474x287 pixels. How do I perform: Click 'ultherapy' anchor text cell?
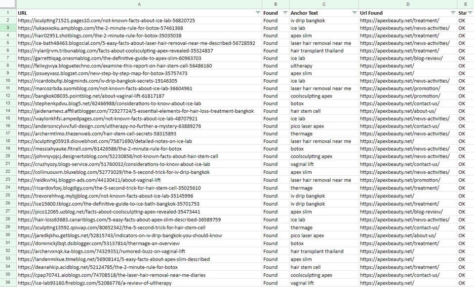pyautogui.click(x=324, y=66)
